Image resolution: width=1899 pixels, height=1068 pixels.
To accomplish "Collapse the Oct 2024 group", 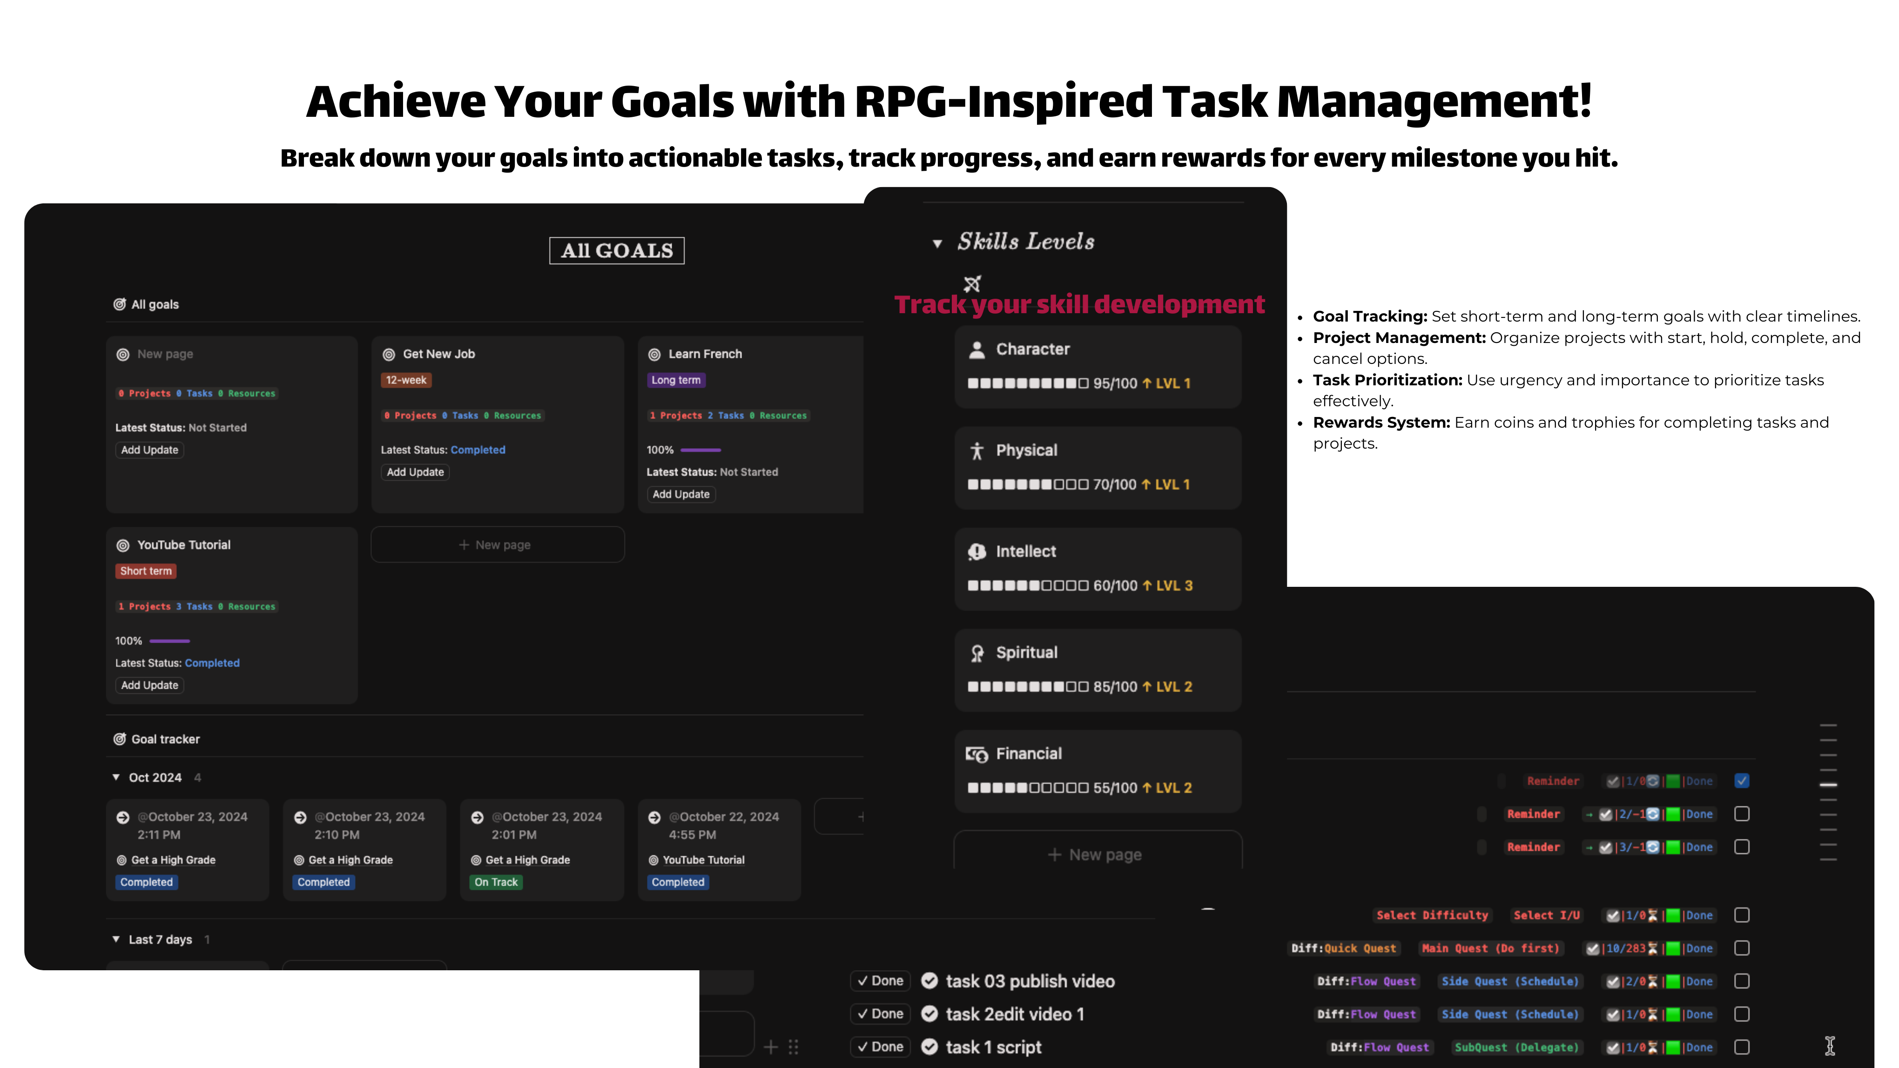I will [116, 778].
